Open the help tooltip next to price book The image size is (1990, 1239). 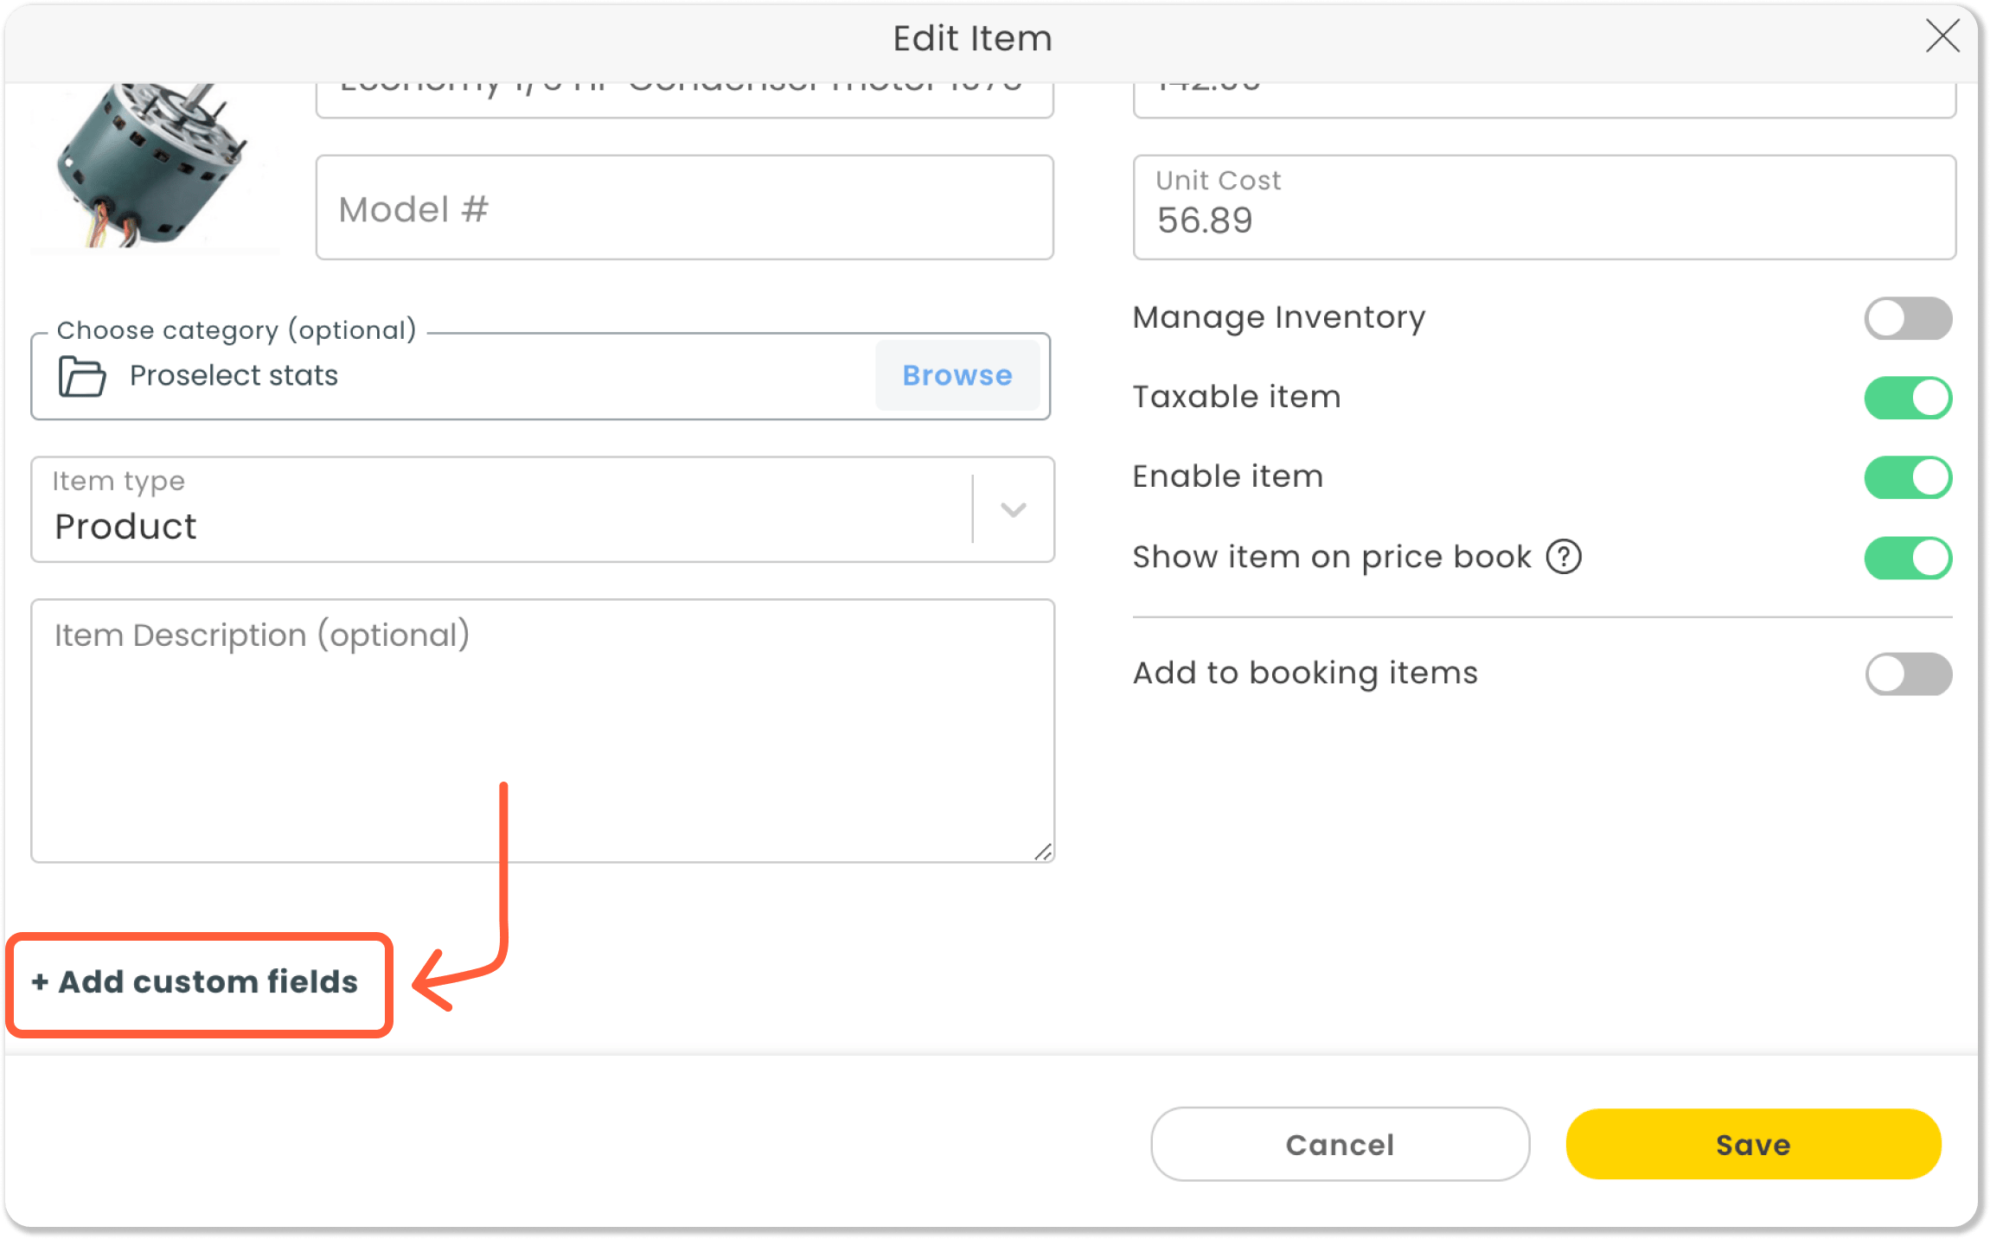1564,558
